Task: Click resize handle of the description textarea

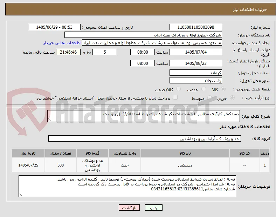Action: (49, 120)
